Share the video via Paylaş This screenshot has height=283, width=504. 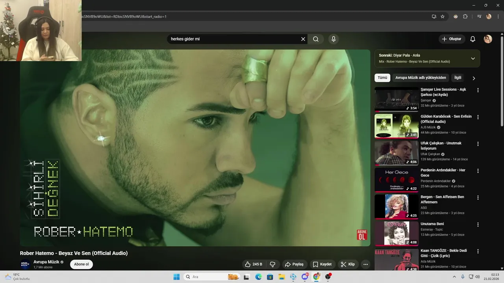click(294, 264)
